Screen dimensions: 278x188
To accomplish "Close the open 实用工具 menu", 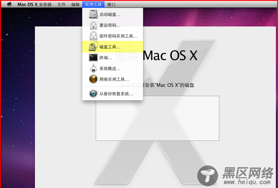I will point(93,5).
